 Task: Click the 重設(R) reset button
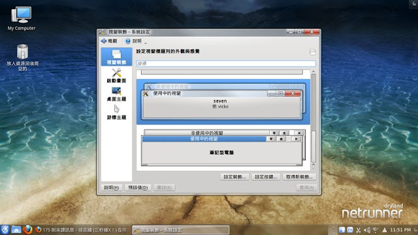(164, 187)
